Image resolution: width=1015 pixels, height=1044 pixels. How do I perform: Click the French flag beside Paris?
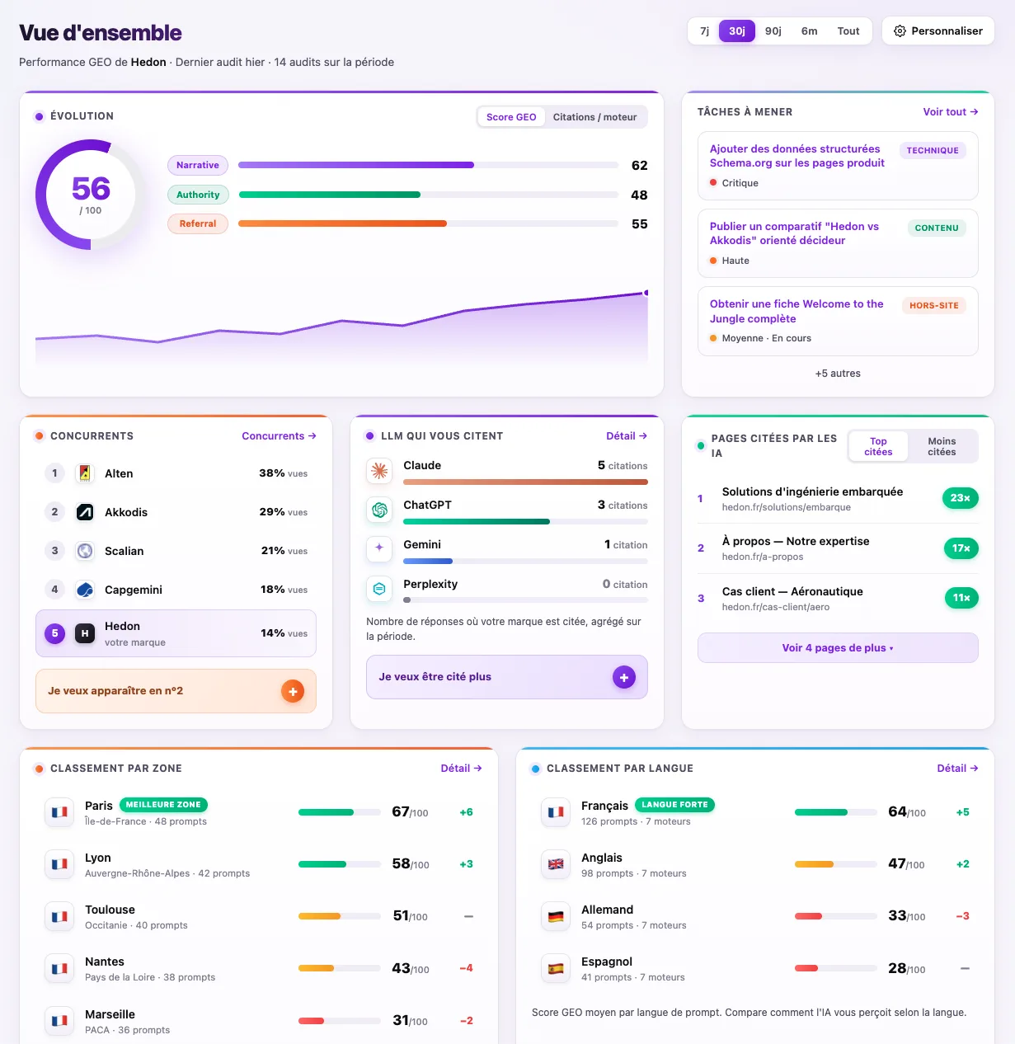click(59, 812)
